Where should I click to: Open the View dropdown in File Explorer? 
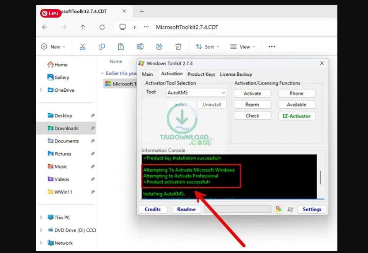click(x=243, y=46)
